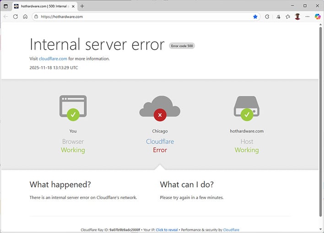Click the cloud icon with red X

(x=160, y=108)
